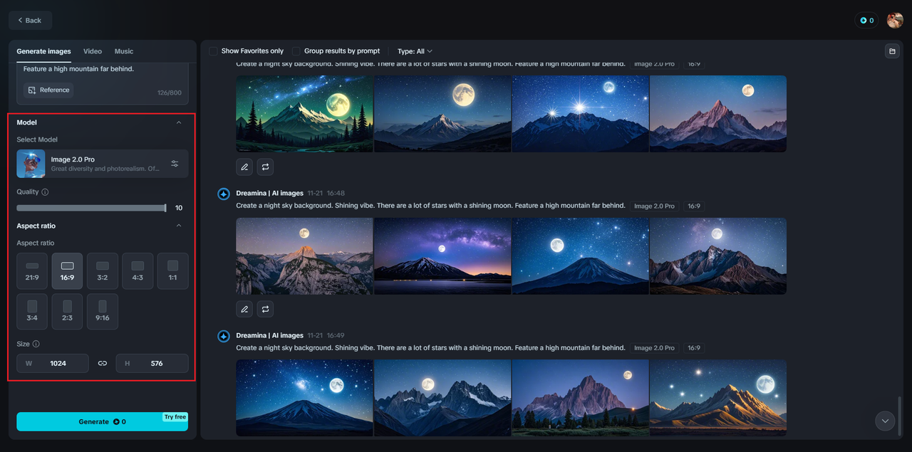This screenshot has width=912, height=452.
Task: Pick the 3:4 aspect ratio
Action: click(32, 312)
